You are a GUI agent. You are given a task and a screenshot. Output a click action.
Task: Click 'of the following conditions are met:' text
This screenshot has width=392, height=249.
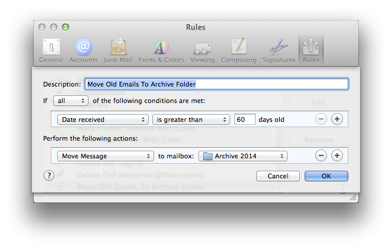coord(149,101)
